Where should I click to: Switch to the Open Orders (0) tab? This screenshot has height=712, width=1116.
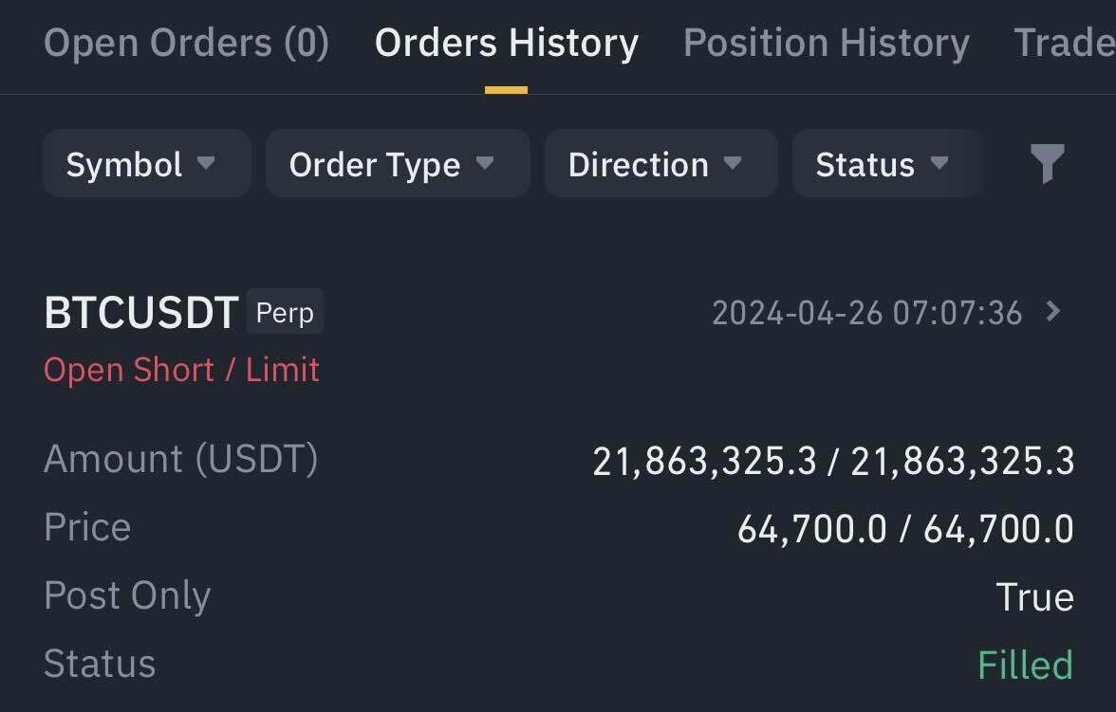(x=186, y=44)
